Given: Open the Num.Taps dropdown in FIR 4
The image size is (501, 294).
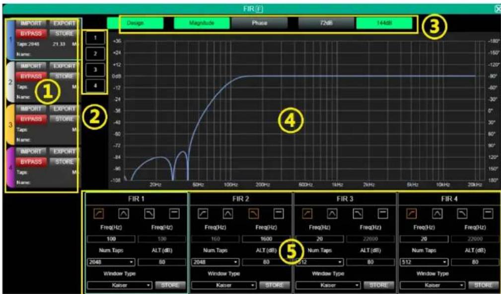Looking at the screenshot, I should coord(424,262).
